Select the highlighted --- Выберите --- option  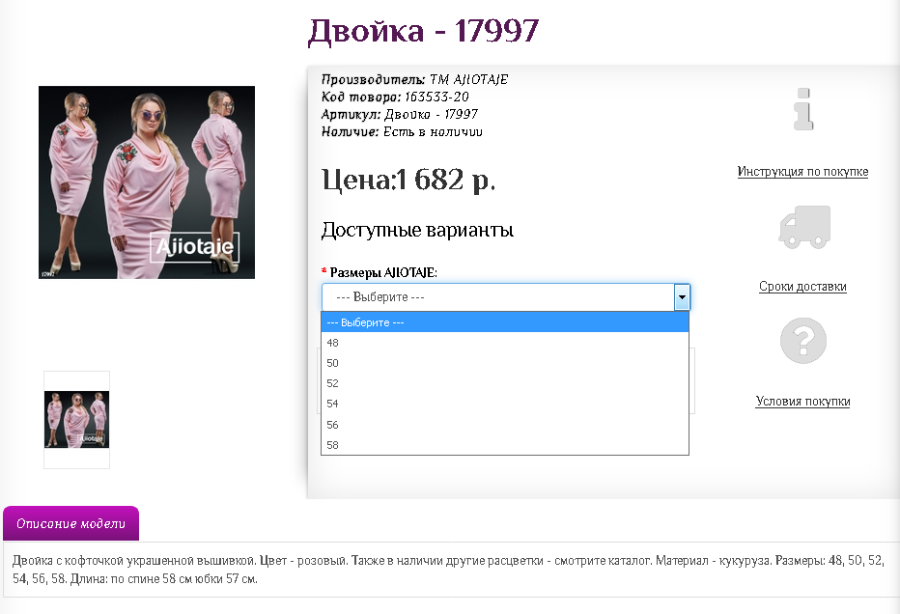point(504,322)
